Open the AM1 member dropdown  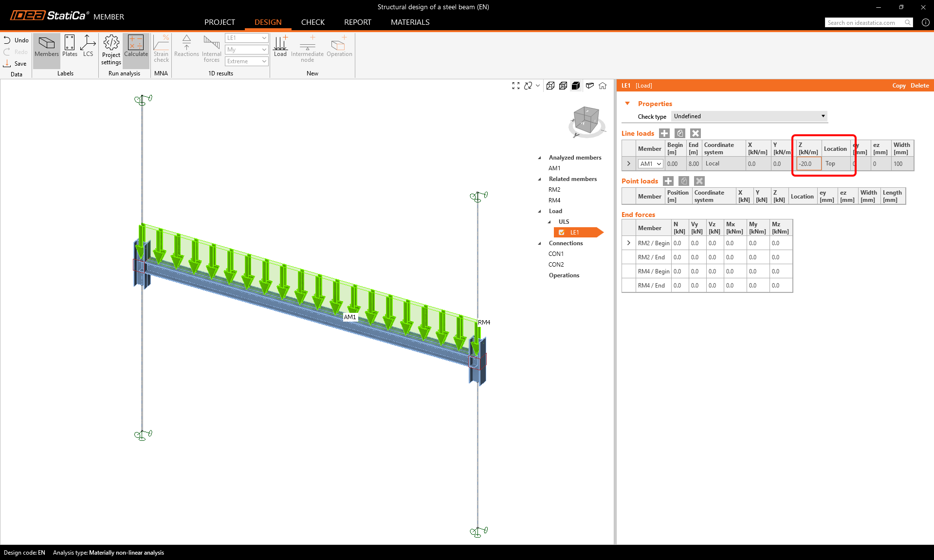pos(650,164)
